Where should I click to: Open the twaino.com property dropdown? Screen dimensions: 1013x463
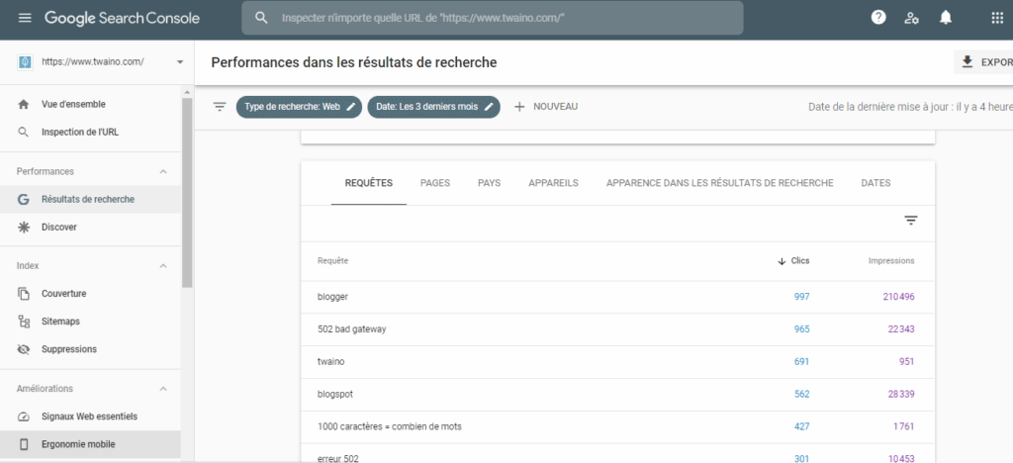pyautogui.click(x=180, y=61)
